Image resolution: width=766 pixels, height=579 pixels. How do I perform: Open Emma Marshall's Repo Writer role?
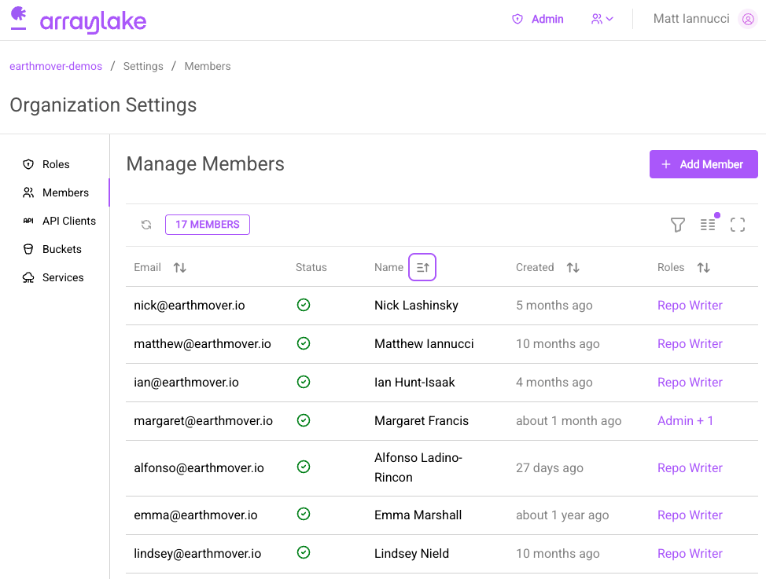(x=690, y=515)
